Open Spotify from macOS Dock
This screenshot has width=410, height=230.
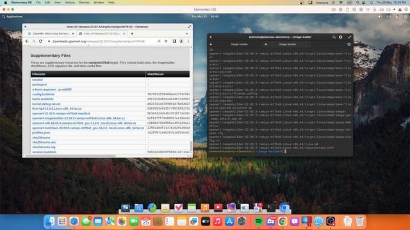(x=259, y=222)
